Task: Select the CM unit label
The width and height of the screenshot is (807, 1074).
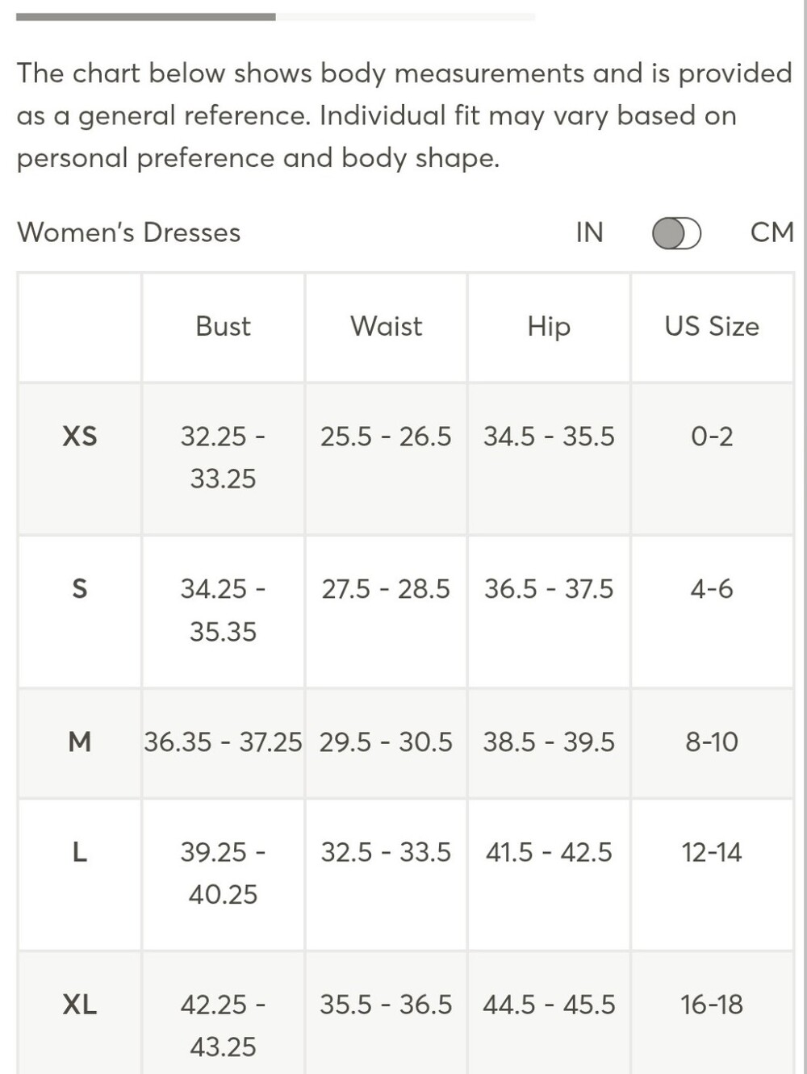Action: click(772, 232)
